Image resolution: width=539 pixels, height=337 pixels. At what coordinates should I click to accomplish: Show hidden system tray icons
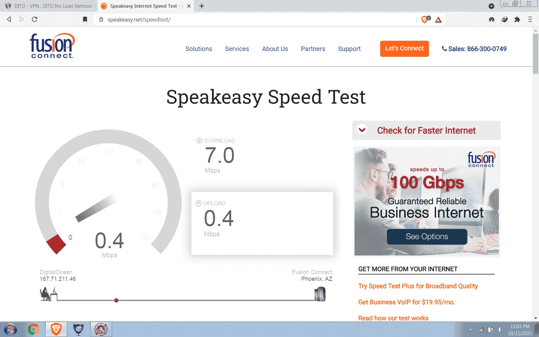point(470,330)
